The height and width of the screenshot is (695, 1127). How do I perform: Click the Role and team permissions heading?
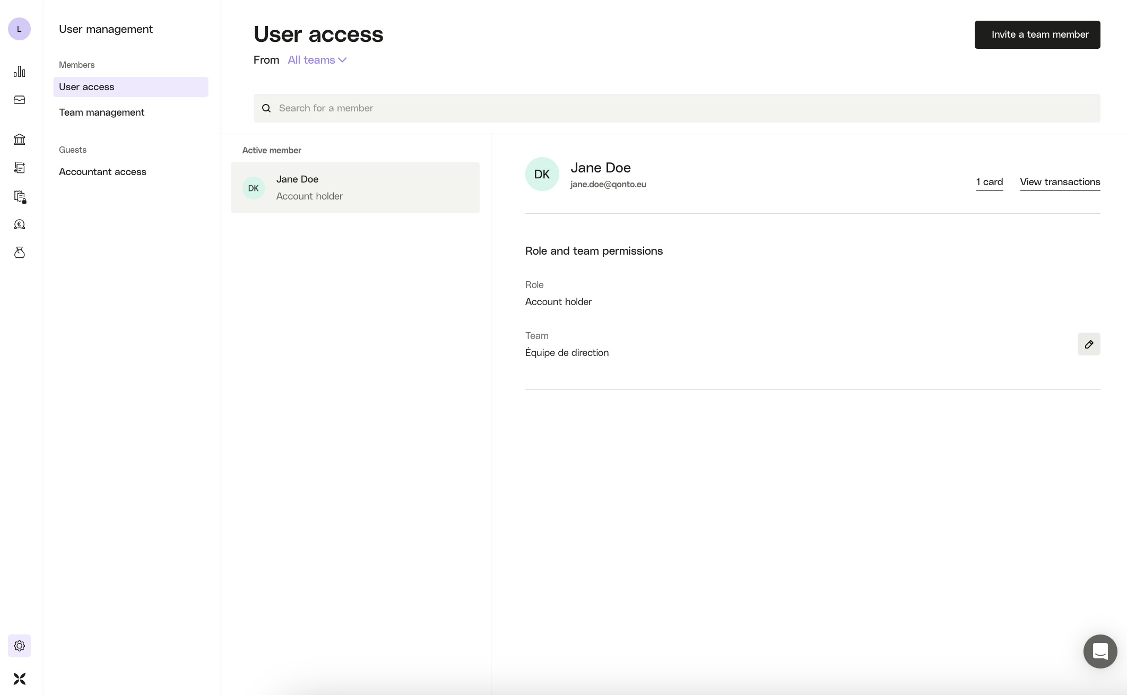click(x=594, y=251)
